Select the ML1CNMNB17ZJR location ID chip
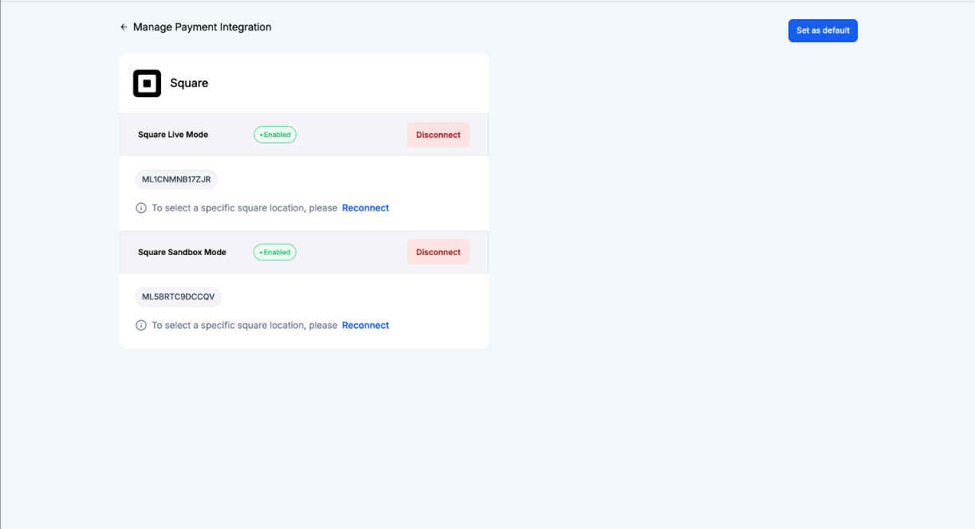 click(176, 179)
